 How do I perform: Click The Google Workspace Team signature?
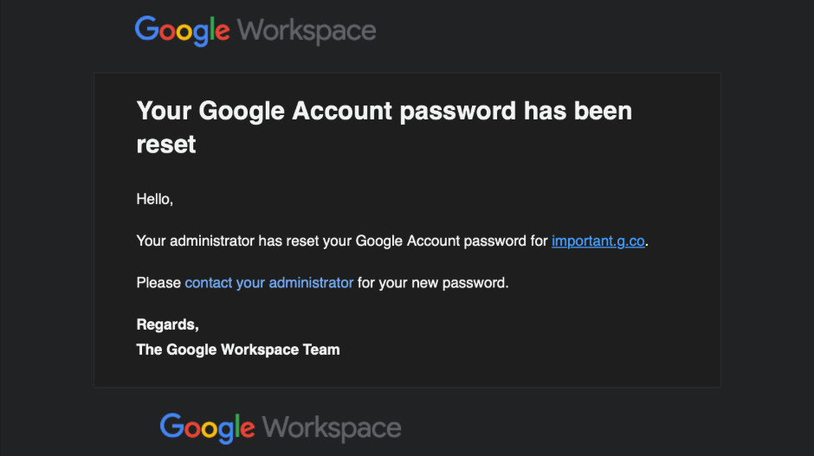[x=238, y=350]
